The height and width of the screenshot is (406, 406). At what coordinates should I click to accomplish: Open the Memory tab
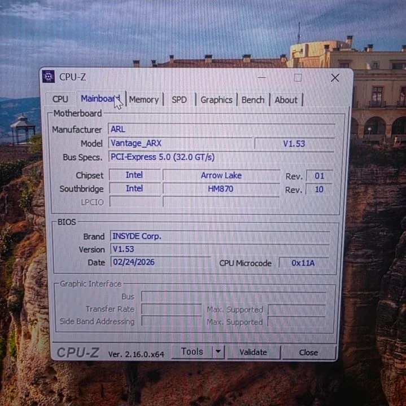(x=144, y=100)
